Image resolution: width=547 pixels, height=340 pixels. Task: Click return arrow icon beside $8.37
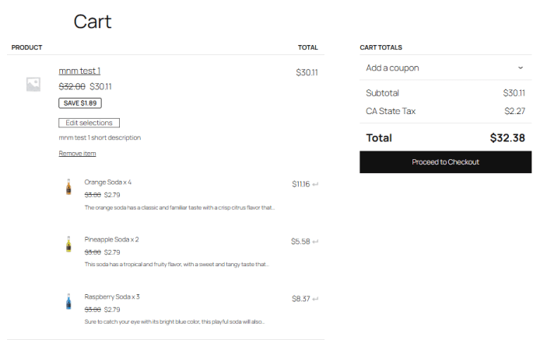coord(316,299)
